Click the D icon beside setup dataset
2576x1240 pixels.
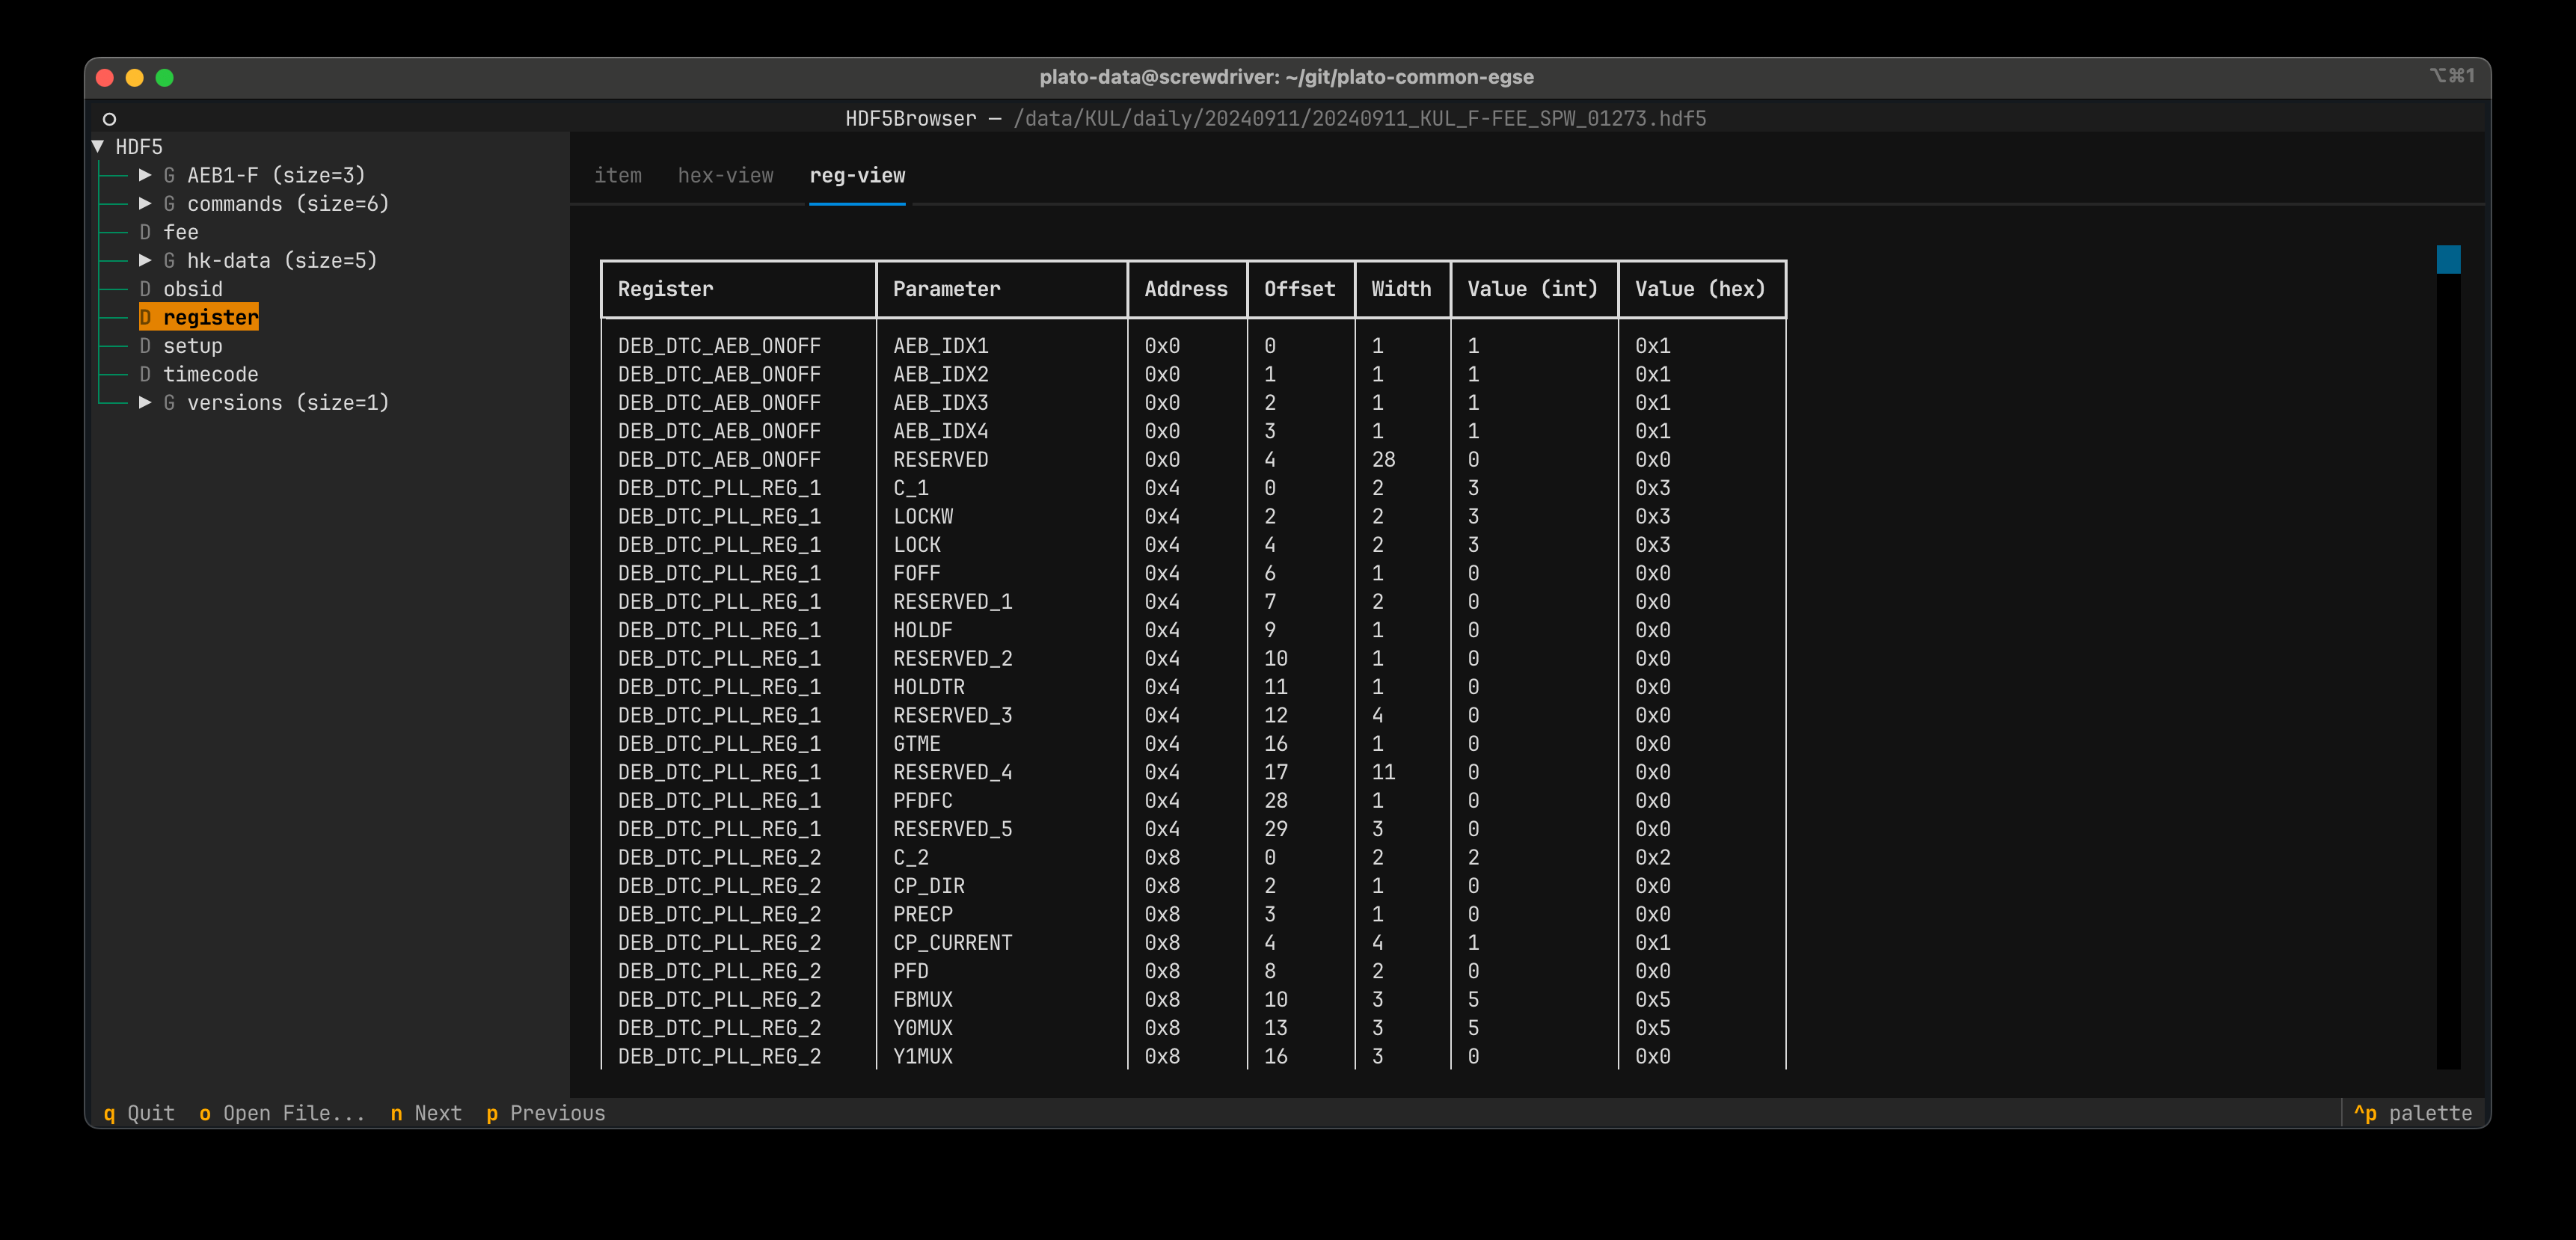[145, 346]
